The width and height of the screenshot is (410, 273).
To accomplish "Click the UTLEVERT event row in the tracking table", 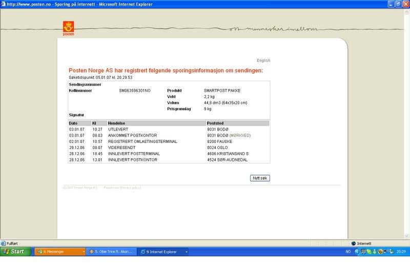I will [117, 130].
